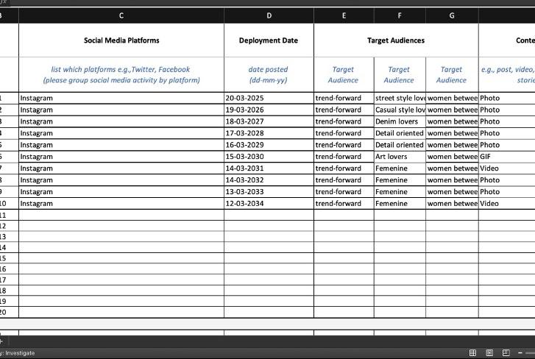
Task: Switch to Normal view icon
Action: (x=472, y=352)
